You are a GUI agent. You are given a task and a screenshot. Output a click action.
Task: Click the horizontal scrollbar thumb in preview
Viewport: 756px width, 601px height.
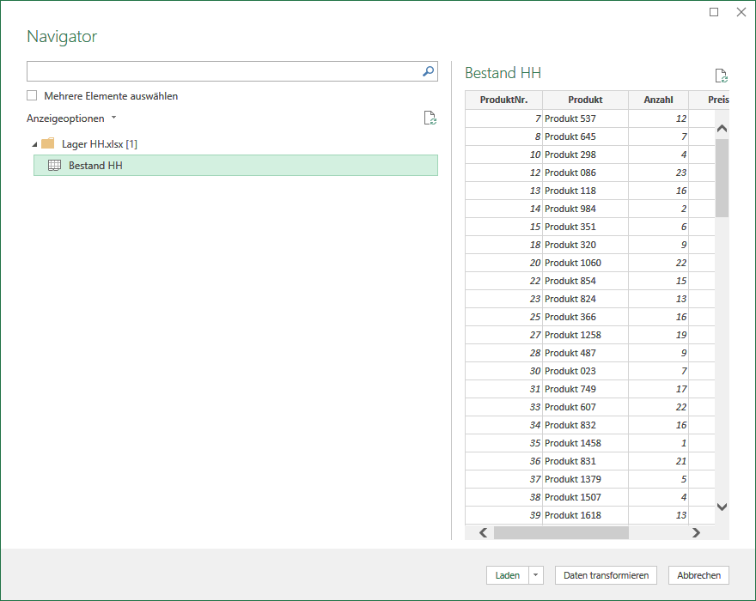(x=561, y=532)
